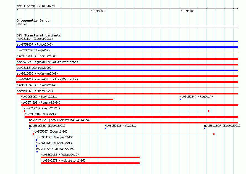Viewport: 246px width, 174px height.
Task: Click the nsv581114 (Cooper2011) variant label
Action: click(x=35, y=39)
